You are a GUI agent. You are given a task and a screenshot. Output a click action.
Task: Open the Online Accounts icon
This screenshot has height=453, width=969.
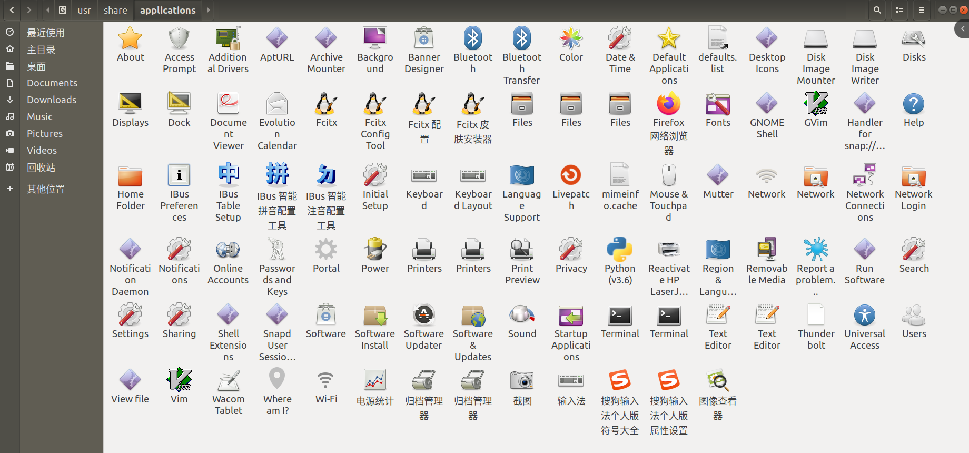click(x=228, y=250)
